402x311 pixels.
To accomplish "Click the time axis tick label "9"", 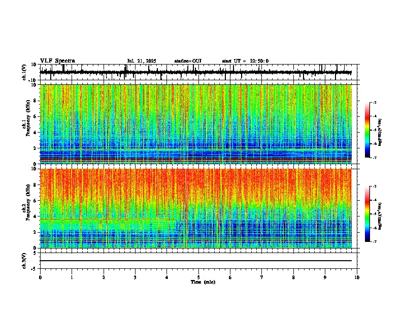I will tap(325, 277).
